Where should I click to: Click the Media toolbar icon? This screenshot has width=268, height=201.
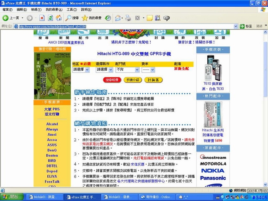(108, 18)
